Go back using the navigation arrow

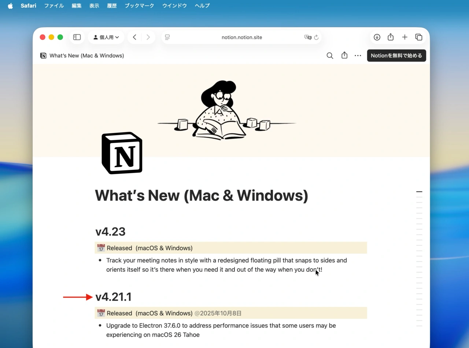134,37
